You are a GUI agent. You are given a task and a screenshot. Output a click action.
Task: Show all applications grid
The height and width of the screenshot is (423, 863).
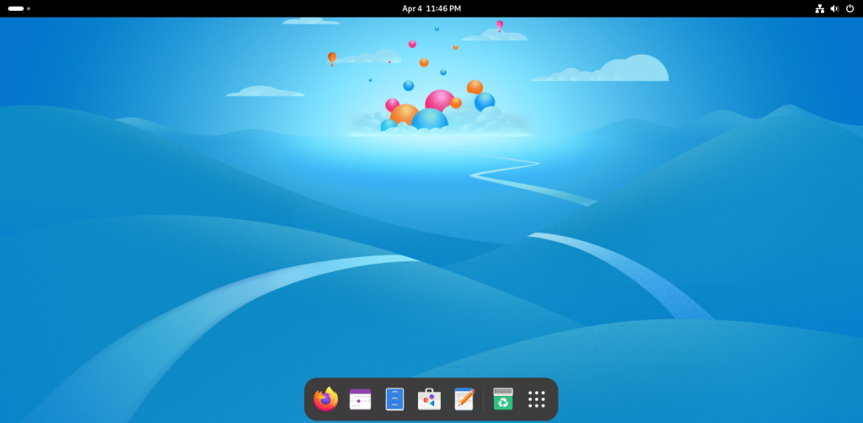[x=537, y=399]
